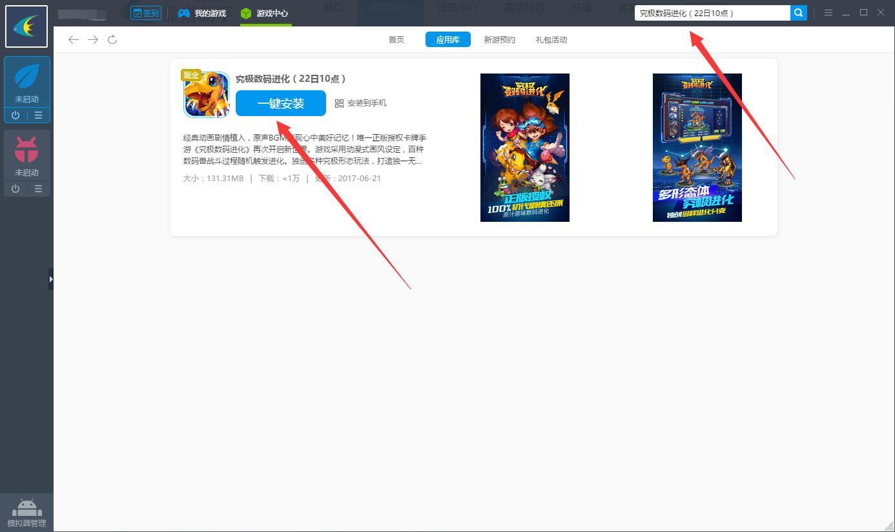Open the 应用库 tab
The height and width of the screenshot is (532, 895).
[448, 40]
